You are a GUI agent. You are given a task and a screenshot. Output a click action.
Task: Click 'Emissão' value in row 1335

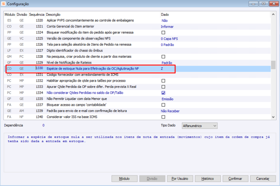click(167, 99)
